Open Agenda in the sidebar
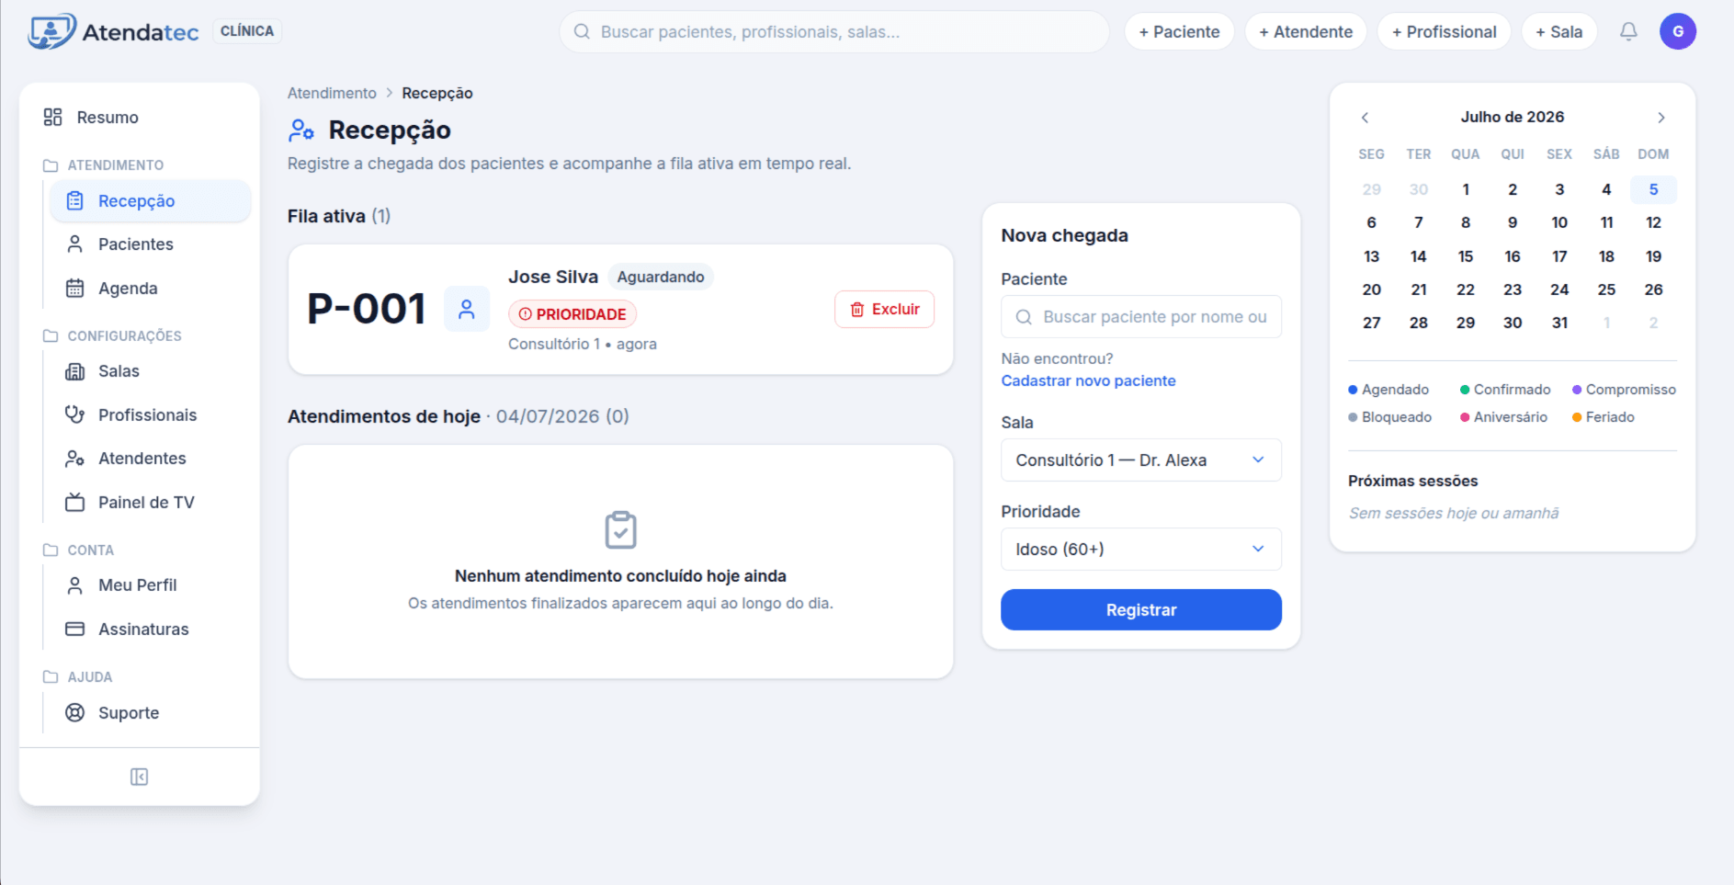1734x885 pixels. pos(150,289)
